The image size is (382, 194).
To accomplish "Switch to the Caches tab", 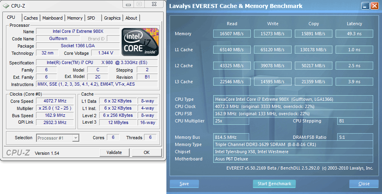I will tap(31, 18).
